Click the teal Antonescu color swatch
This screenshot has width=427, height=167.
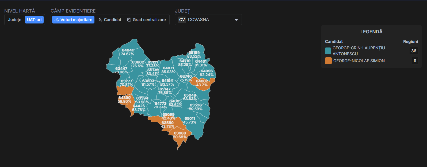click(328, 51)
